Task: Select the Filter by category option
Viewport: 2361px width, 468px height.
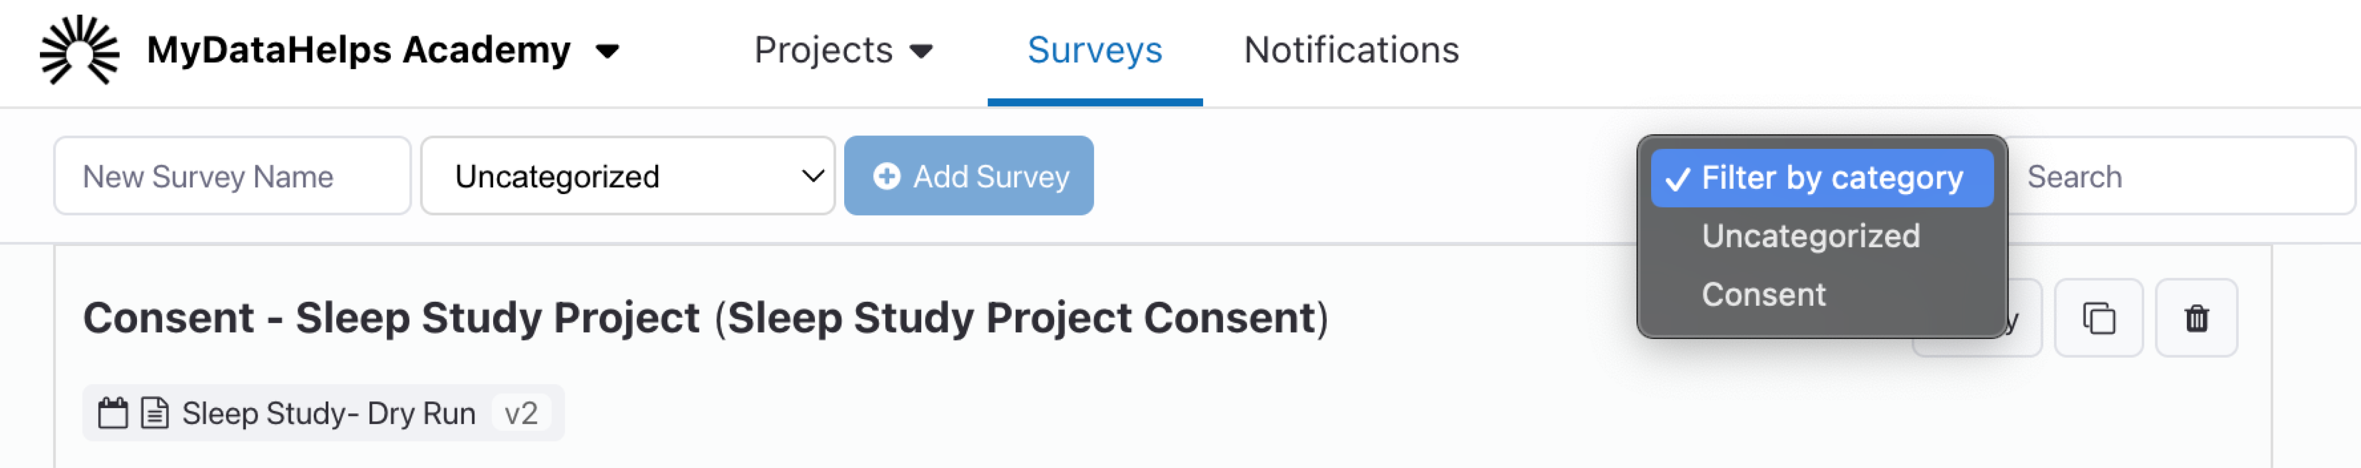Action: tap(1821, 178)
